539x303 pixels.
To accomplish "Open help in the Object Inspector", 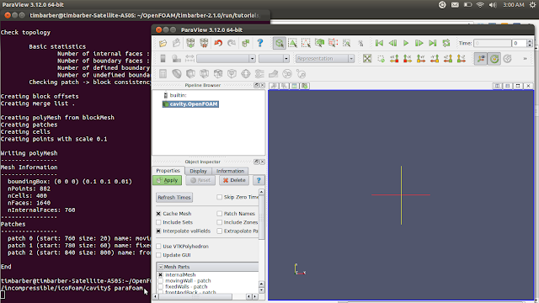I will point(259,180).
